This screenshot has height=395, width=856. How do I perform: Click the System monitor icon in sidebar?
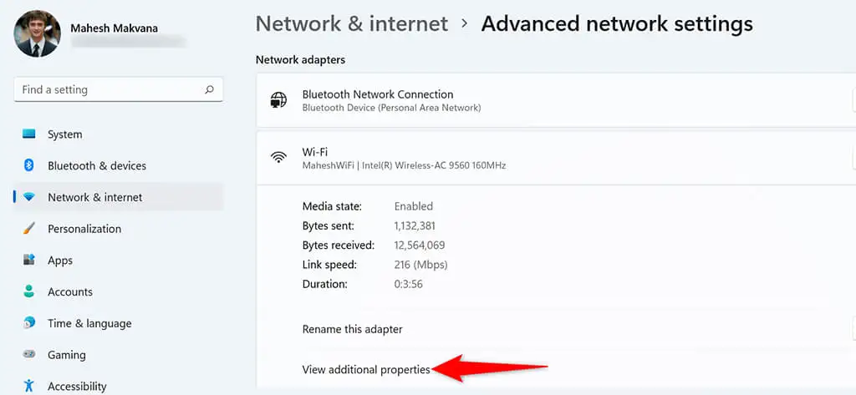[29, 134]
